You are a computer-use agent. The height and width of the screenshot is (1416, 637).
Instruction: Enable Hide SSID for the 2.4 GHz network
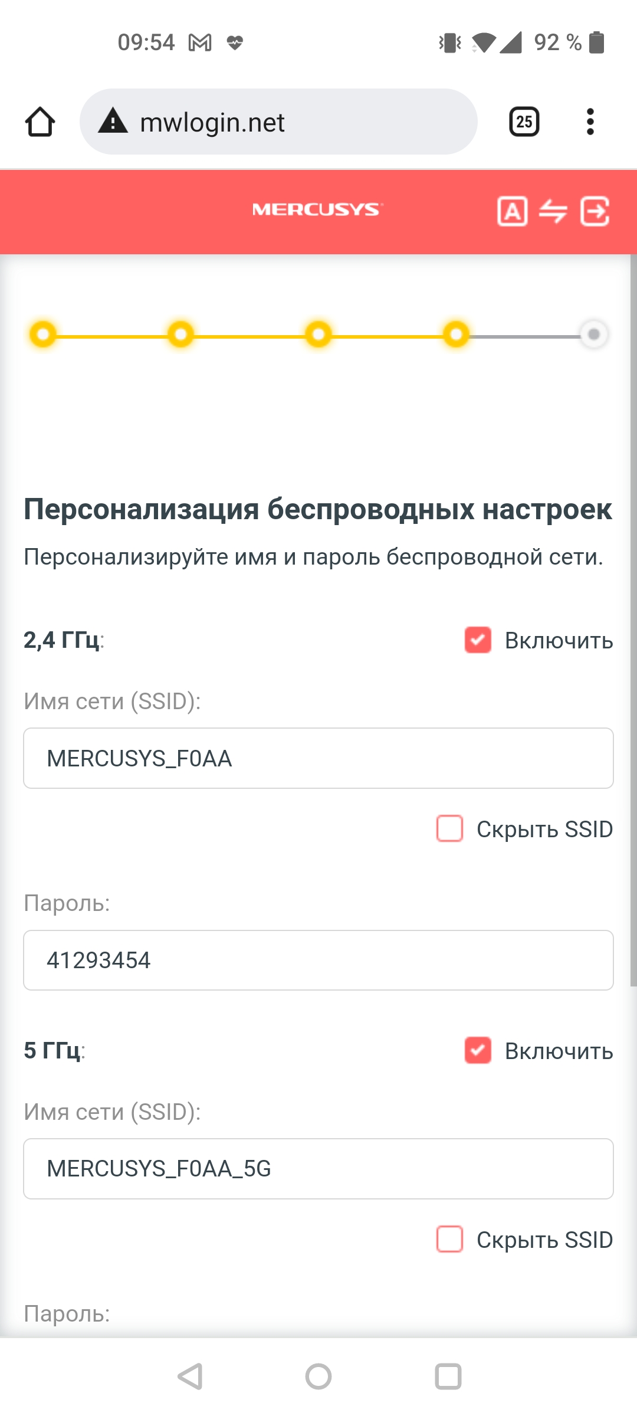[449, 828]
